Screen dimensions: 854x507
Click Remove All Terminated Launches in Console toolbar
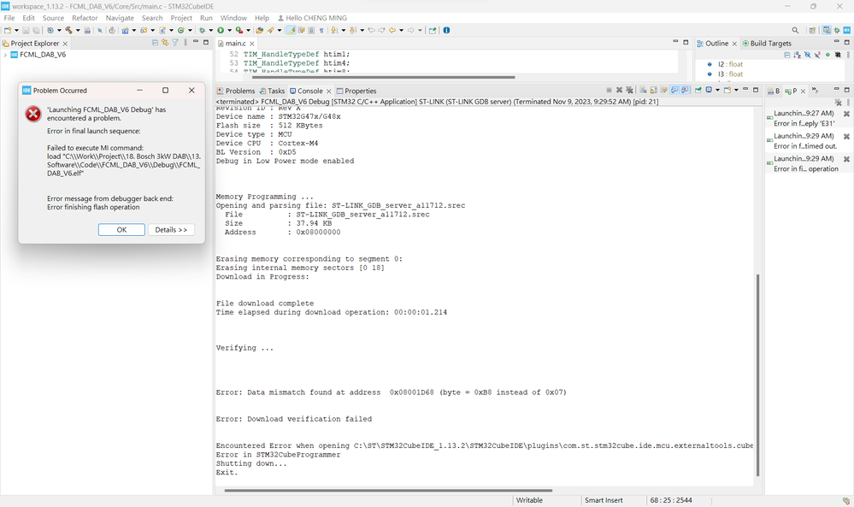[x=629, y=90]
